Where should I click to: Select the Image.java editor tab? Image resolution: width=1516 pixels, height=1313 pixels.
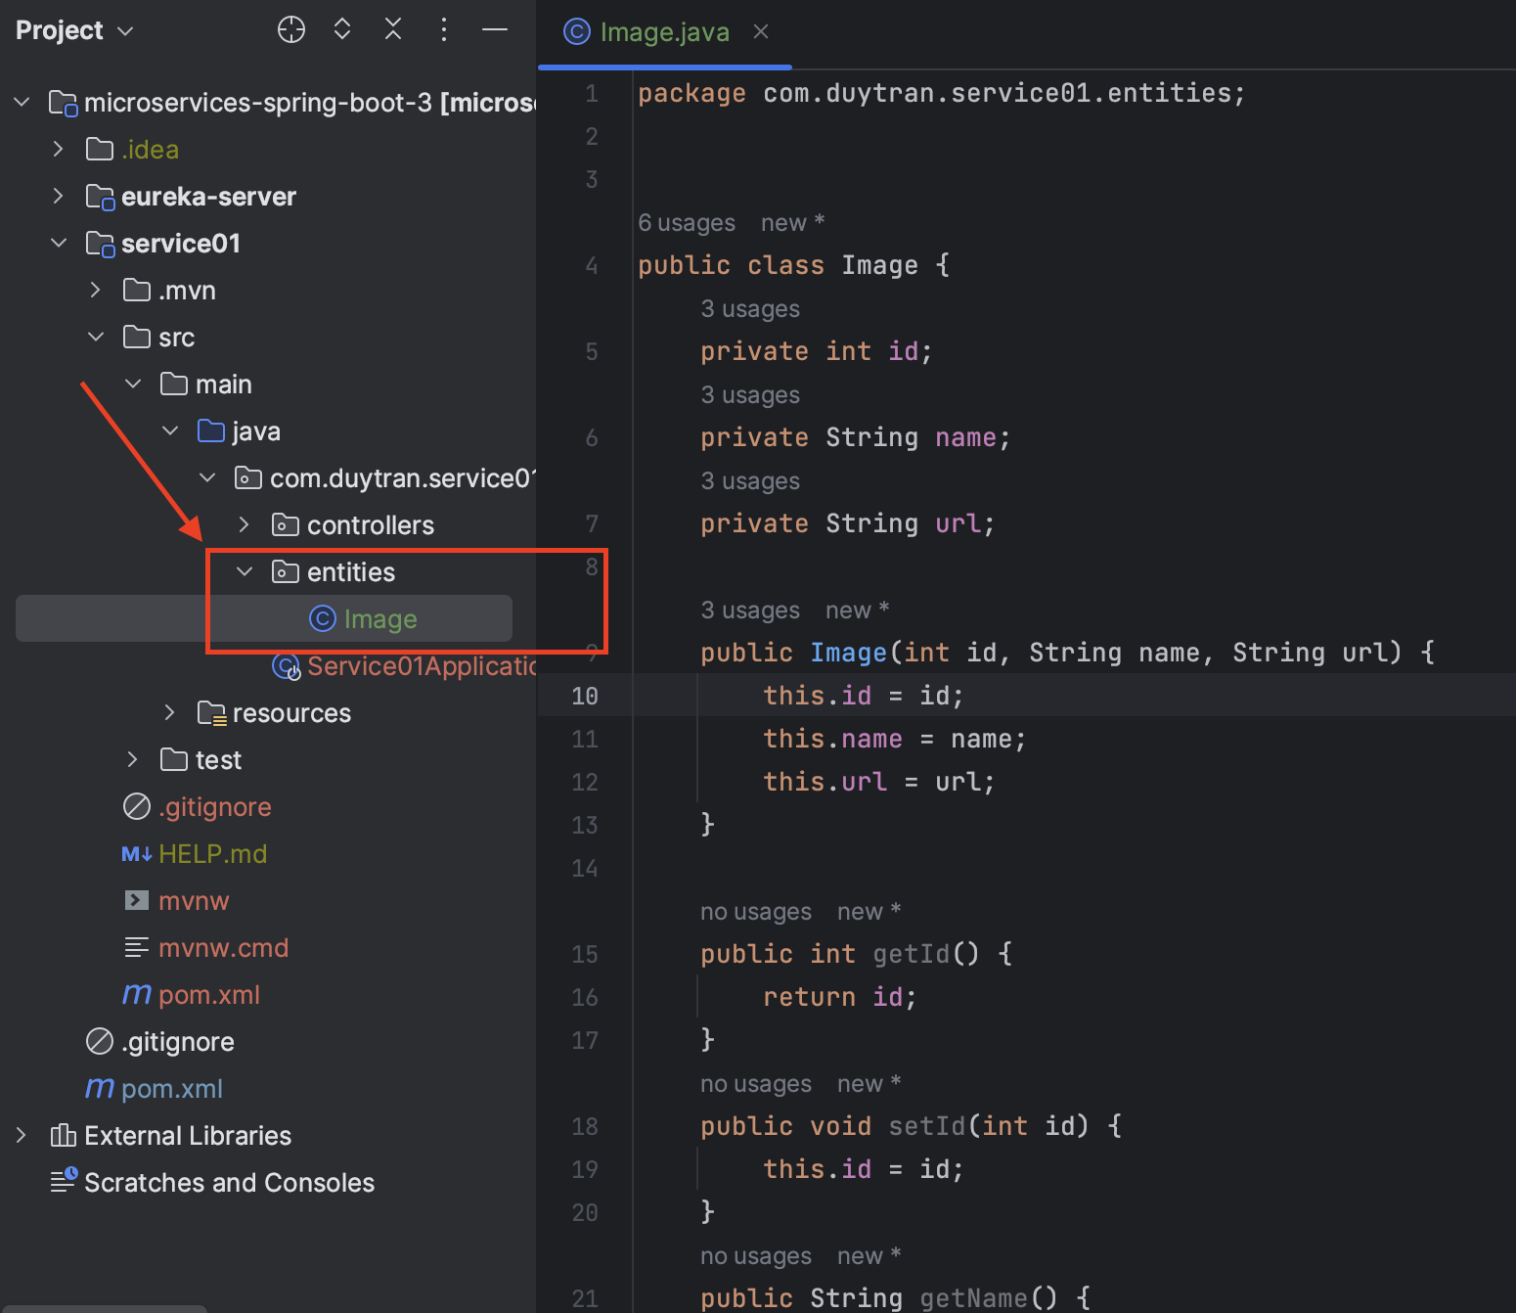[663, 31]
